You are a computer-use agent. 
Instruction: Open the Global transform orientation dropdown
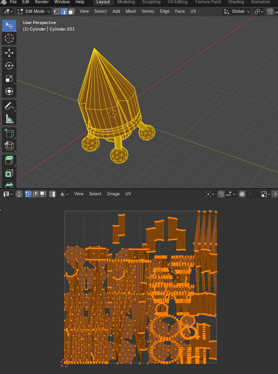[x=237, y=11]
